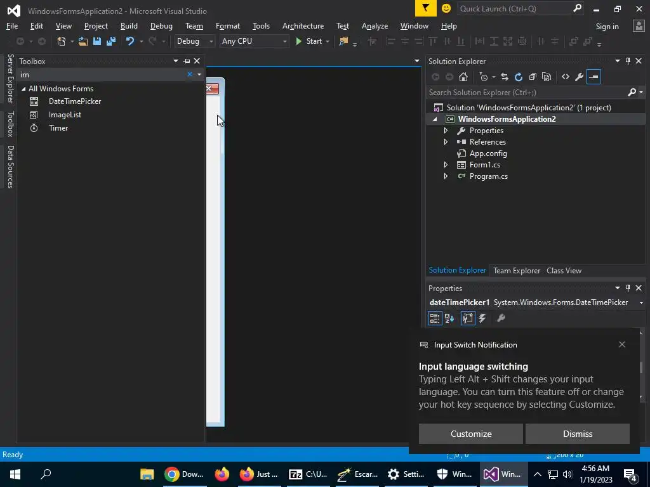Open the Architecture menu
This screenshot has height=487, width=650.
303,26
